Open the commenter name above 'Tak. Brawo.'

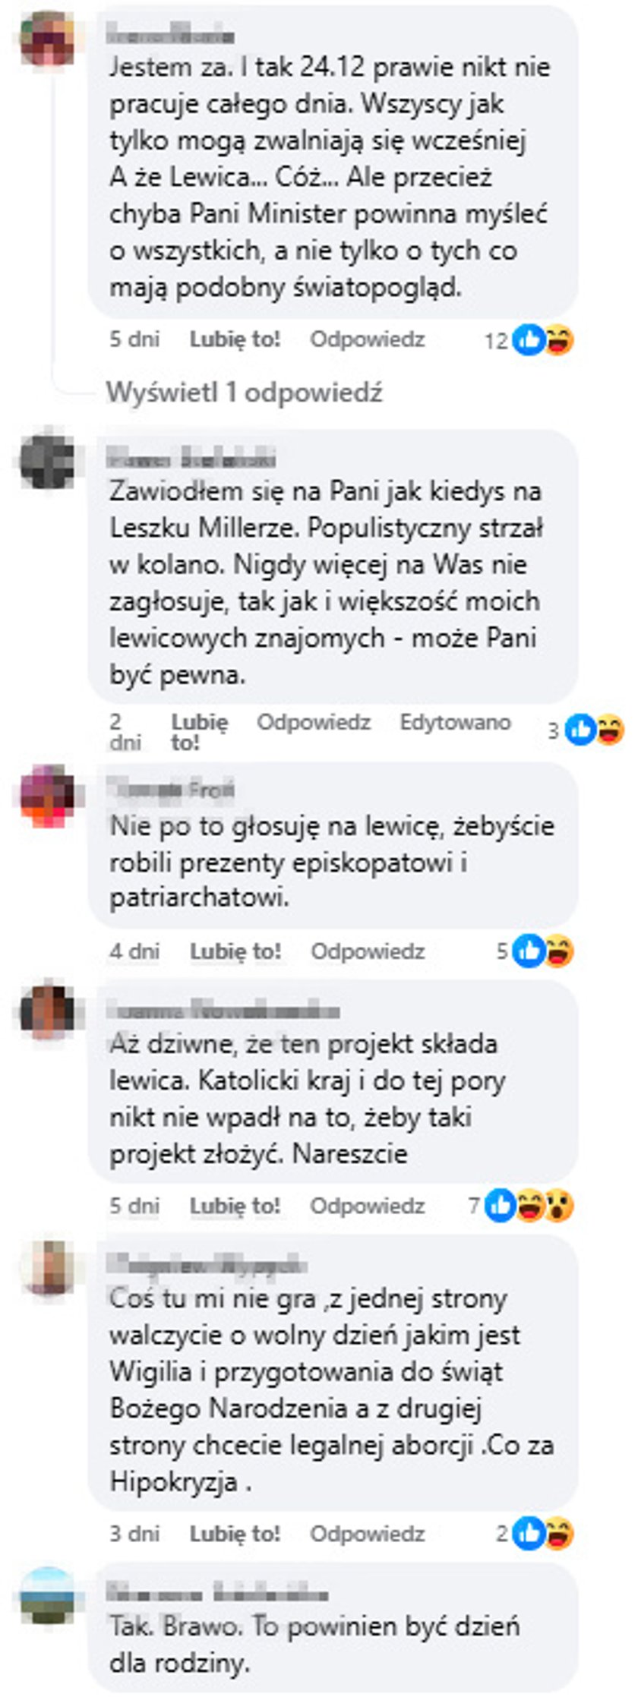point(216,1593)
